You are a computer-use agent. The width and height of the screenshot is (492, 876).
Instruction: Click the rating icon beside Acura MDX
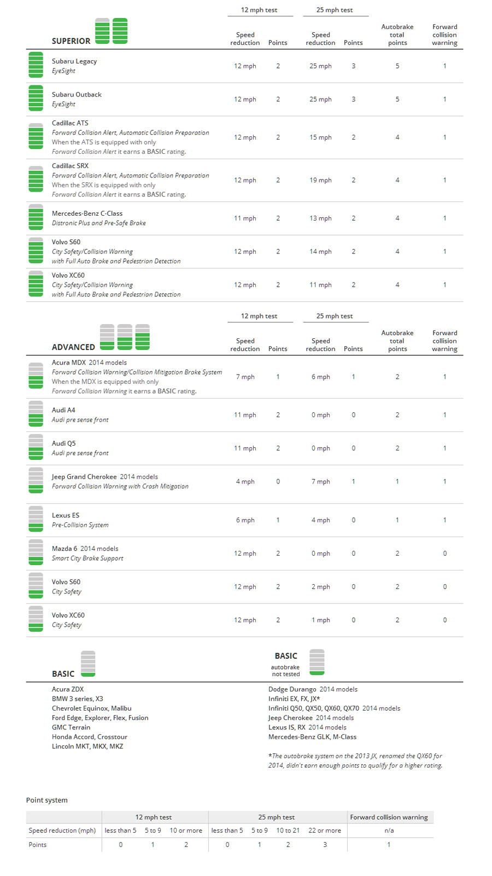click(x=36, y=376)
